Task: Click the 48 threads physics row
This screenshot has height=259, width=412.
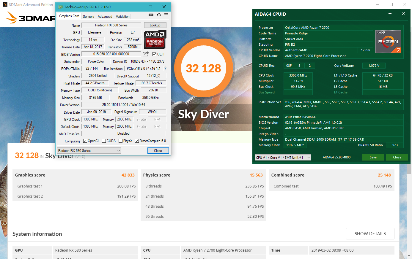Action: (x=203, y=206)
